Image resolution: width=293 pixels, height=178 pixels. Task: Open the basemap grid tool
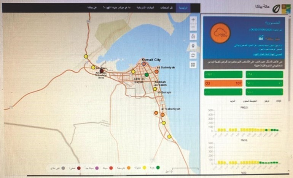[193, 65]
